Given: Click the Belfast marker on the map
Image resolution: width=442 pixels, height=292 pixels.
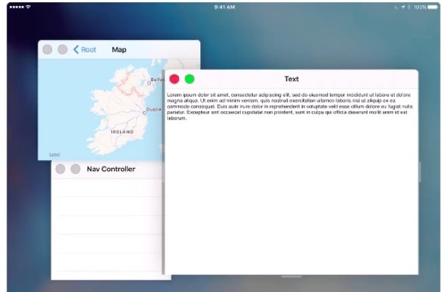Looking at the screenshot, I should point(149,83).
